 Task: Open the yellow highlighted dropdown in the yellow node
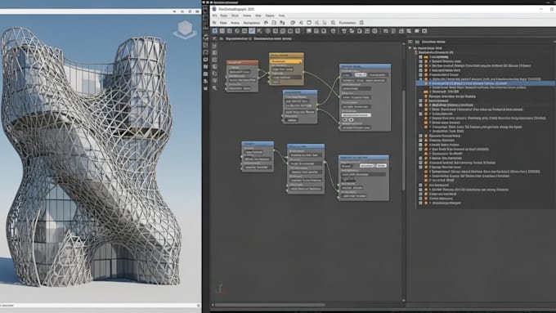286,61
